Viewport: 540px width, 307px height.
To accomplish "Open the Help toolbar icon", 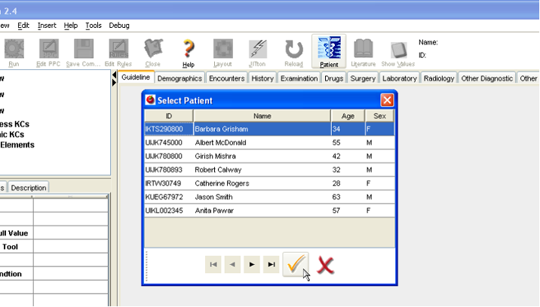I will tap(189, 51).
